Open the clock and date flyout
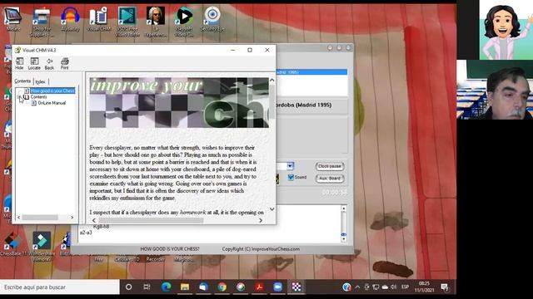533x299 pixels. click(424, 287)
